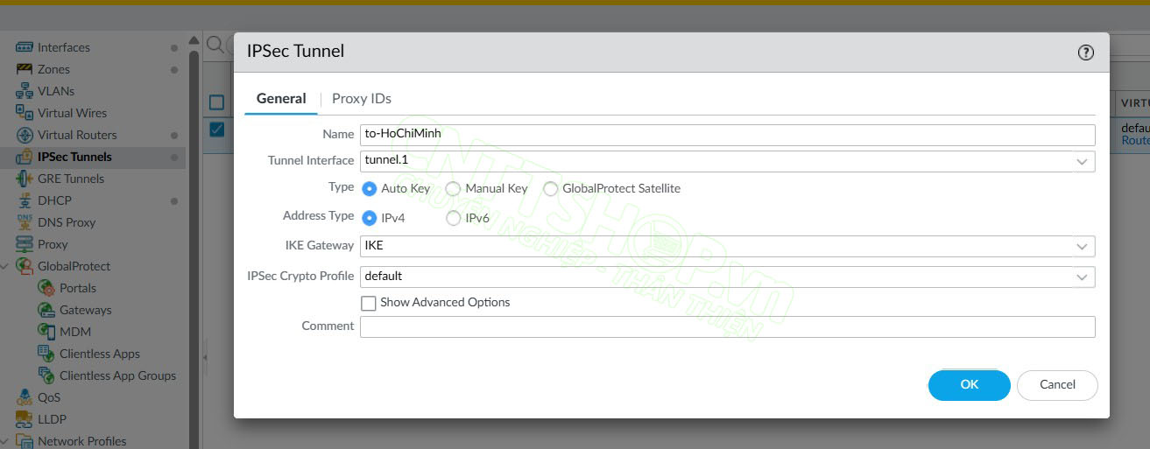Select the General tab
Screen dimensions: 1150x449
point(281,99)
